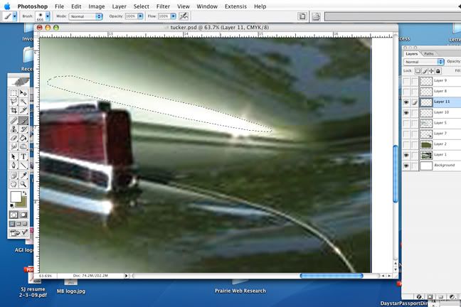Select the Dodge tool
The width and height of the screenshot is (461, 307).
(x=23, y=146)
